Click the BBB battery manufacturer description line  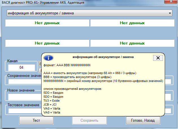click(77, 77)
